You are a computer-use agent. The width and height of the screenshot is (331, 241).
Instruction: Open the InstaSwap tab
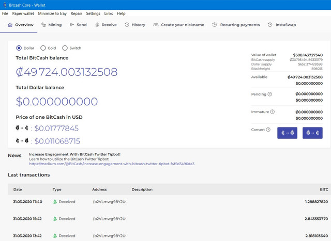click(x=282, y=25)
